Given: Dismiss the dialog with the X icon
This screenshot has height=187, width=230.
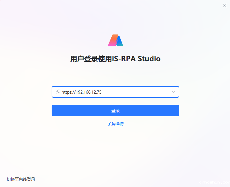Looking at the screenshot, I should coord(224,6).
